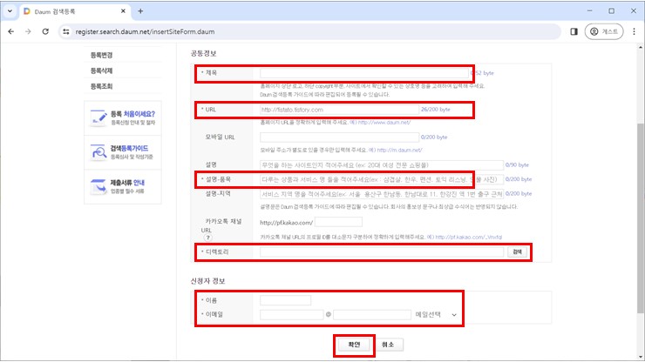Focus the 이메일 ID input field
The width and height of the screenshot is (645, 362).
[292, 315]
